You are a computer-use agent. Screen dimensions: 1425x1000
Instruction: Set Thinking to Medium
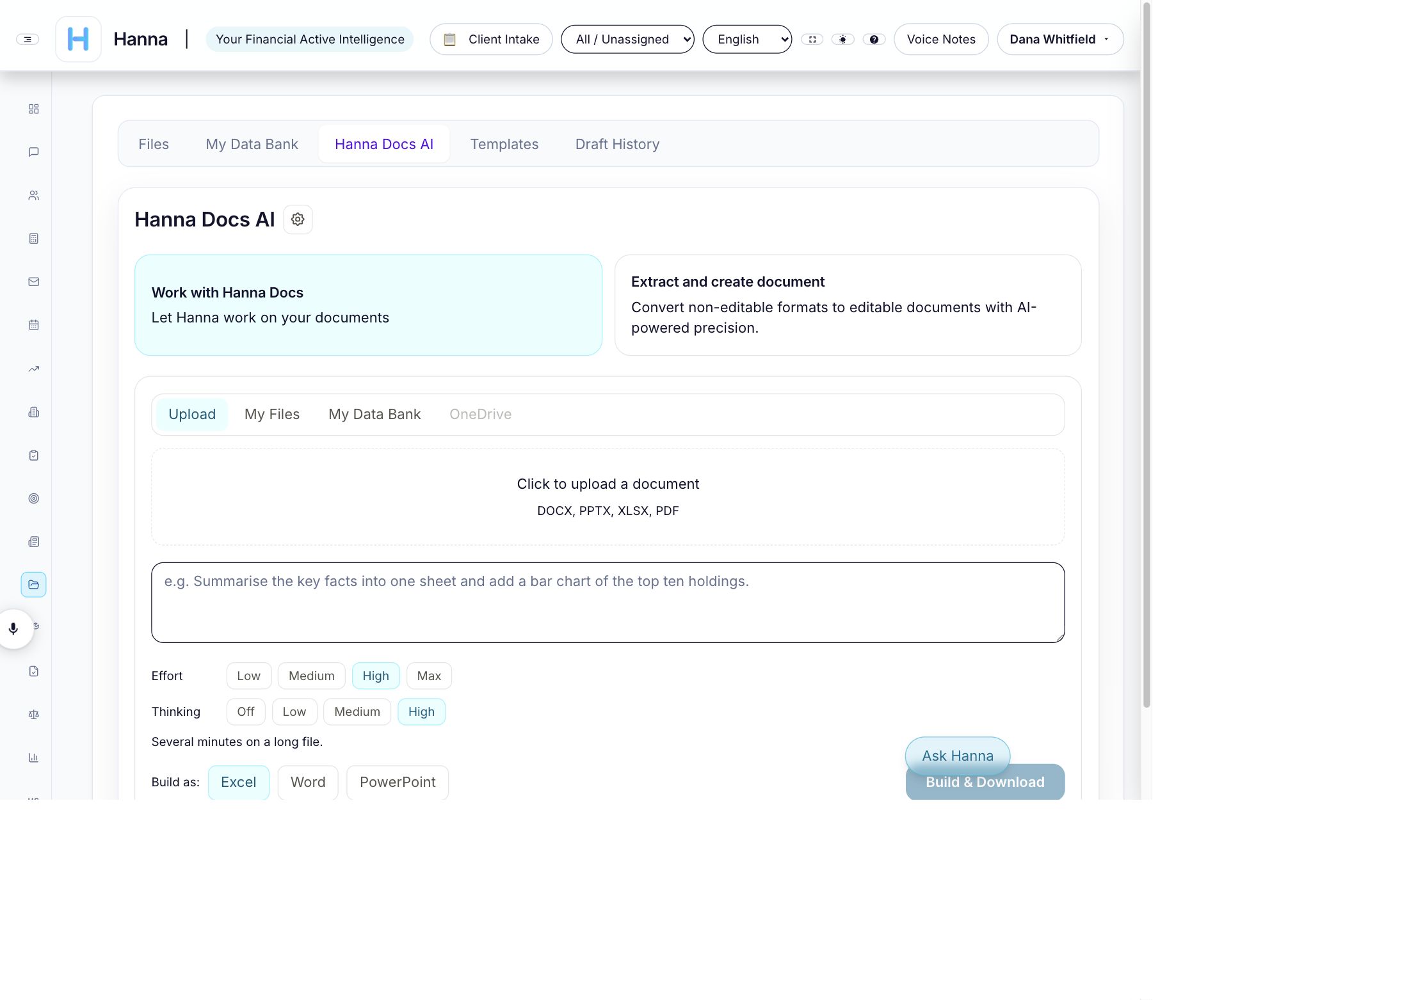click(357, 711)
